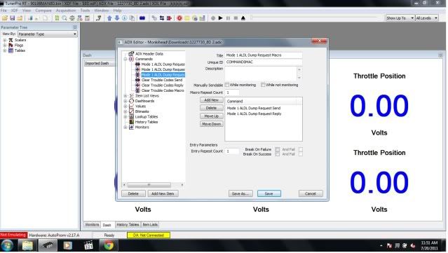This screenshot has height=253, width=448.
Task: Expand the Dashboards node in ADX tree
Action: 125,101
